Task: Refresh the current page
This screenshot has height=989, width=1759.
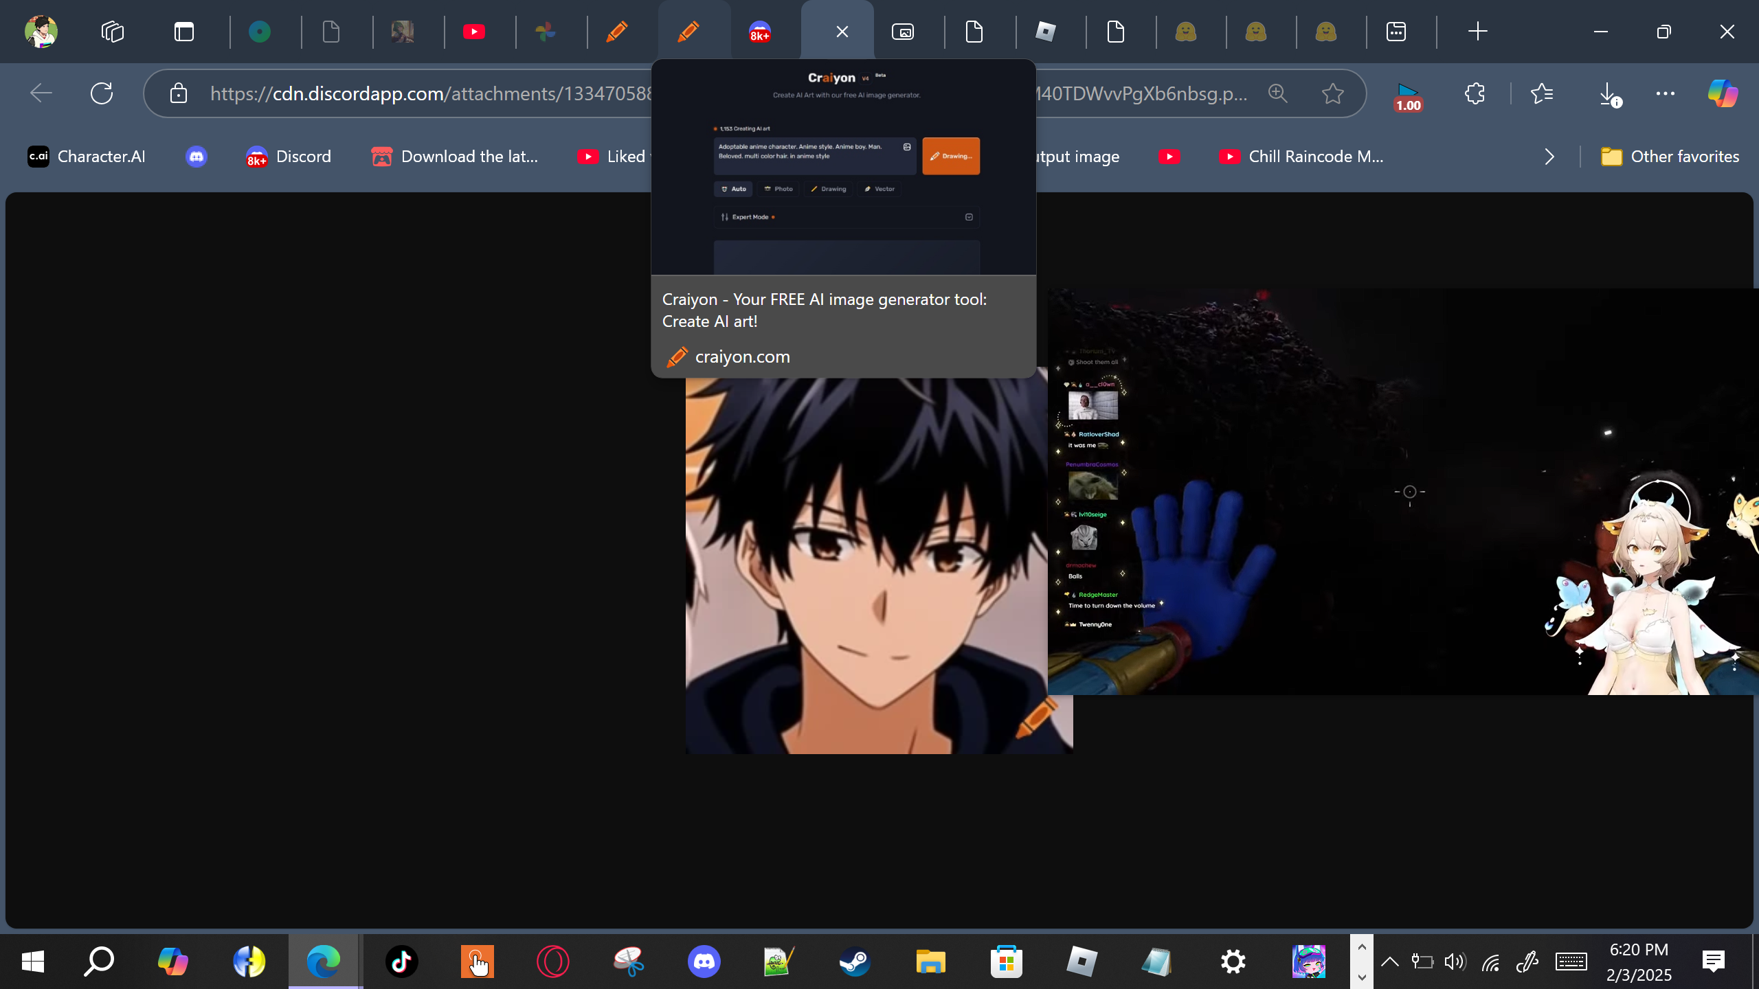Action: coord(102,93)
